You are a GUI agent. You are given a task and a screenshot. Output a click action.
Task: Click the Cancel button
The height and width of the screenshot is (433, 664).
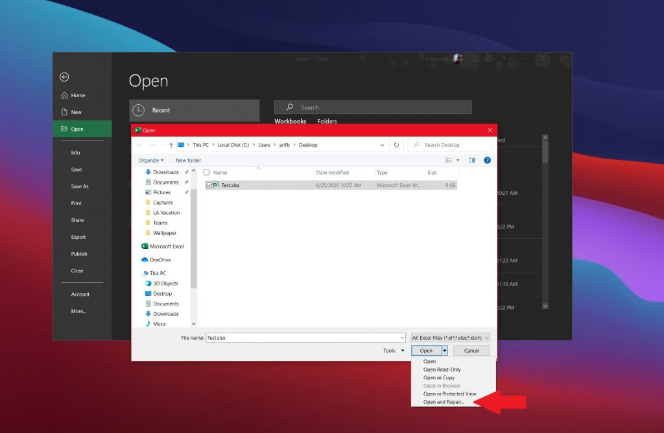pyautogui.click(x=471, y=351)
